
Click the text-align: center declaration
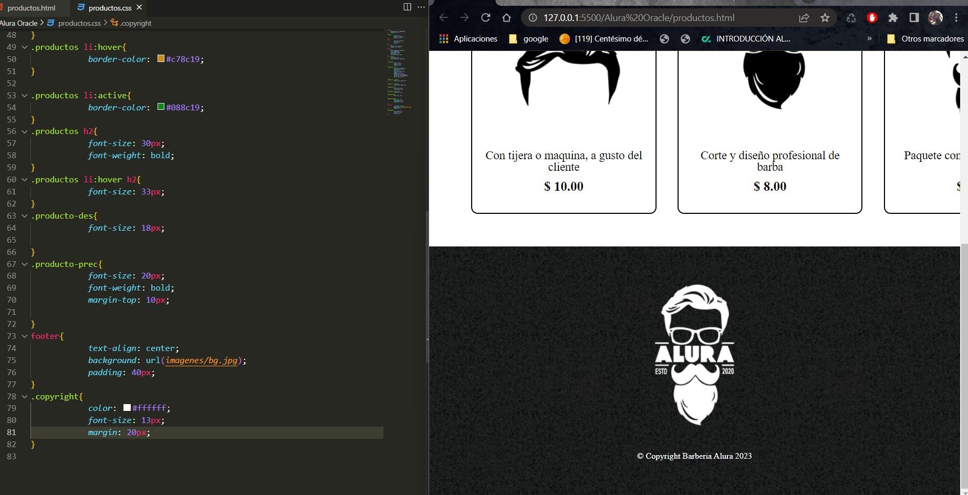[x=133, y=348]
